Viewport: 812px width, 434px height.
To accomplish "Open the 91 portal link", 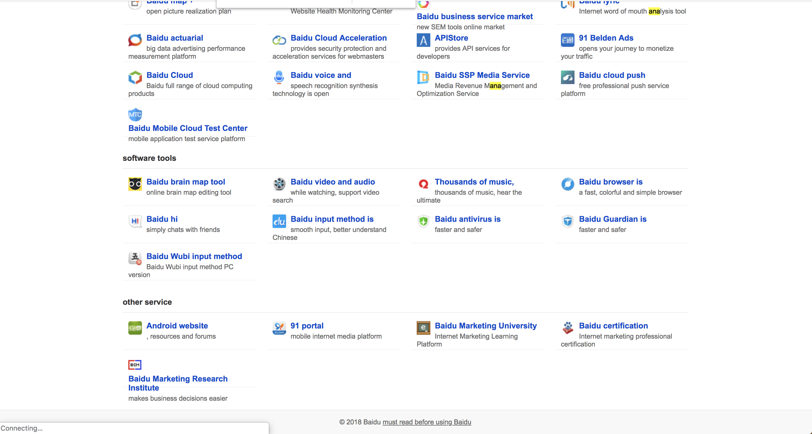I will (x=307, y=326).
